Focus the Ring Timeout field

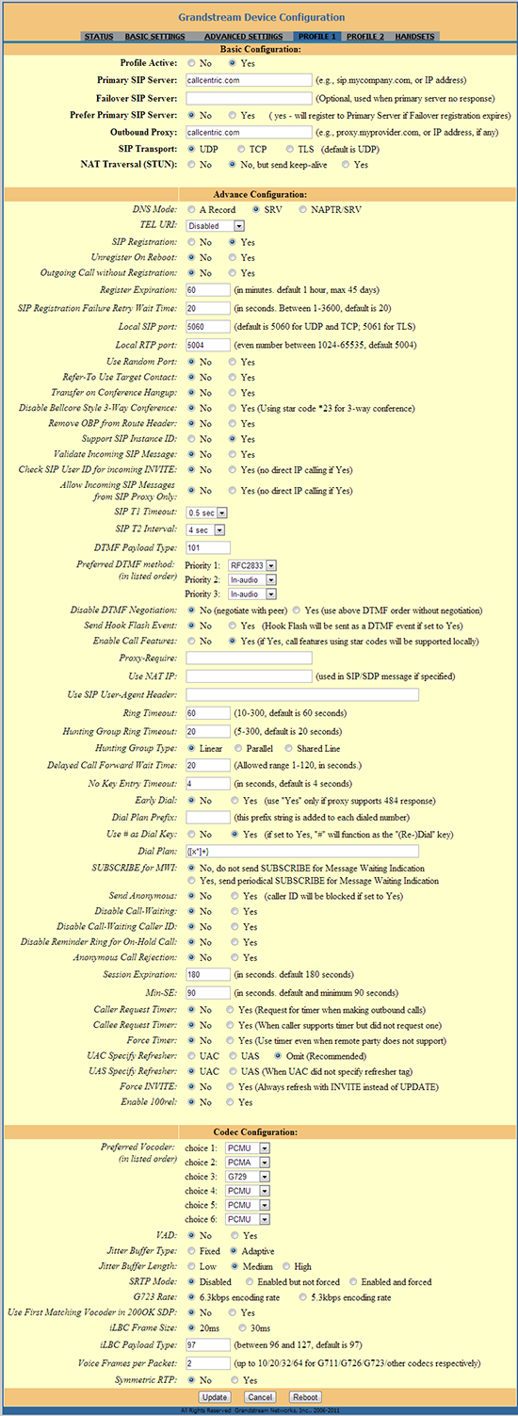(208, 713)
